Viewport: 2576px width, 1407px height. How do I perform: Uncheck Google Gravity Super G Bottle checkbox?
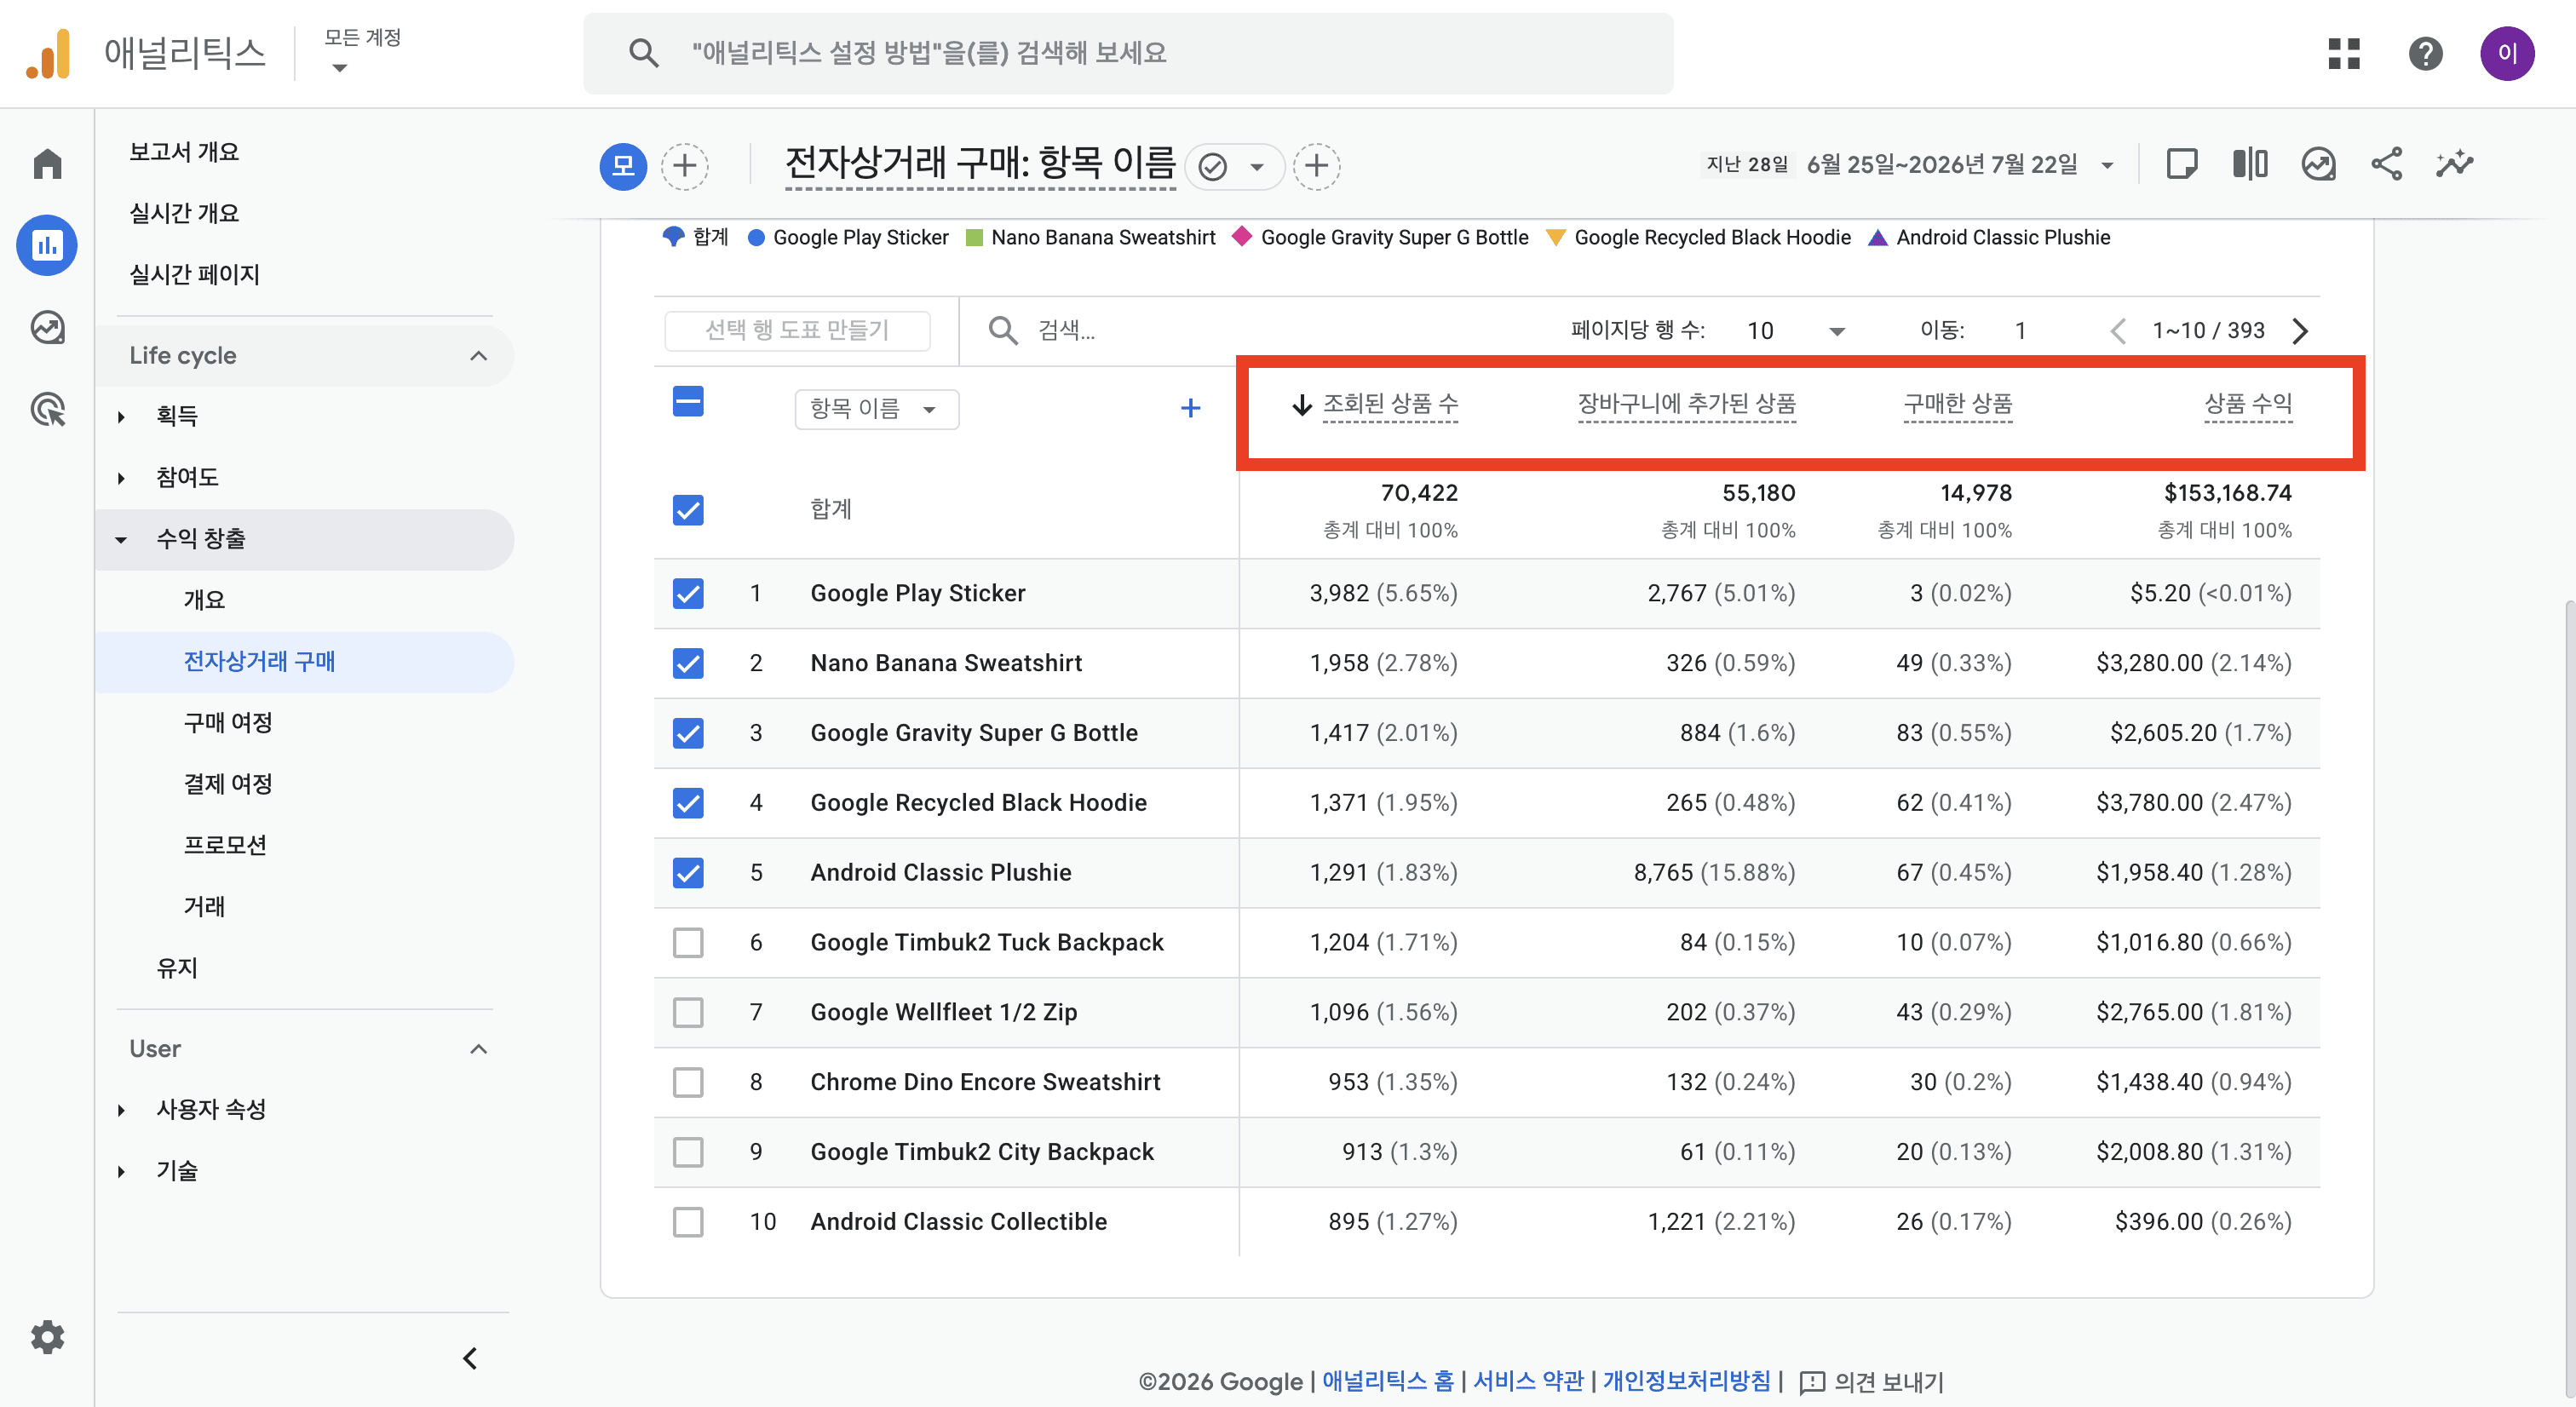click(x=688, y=733)
